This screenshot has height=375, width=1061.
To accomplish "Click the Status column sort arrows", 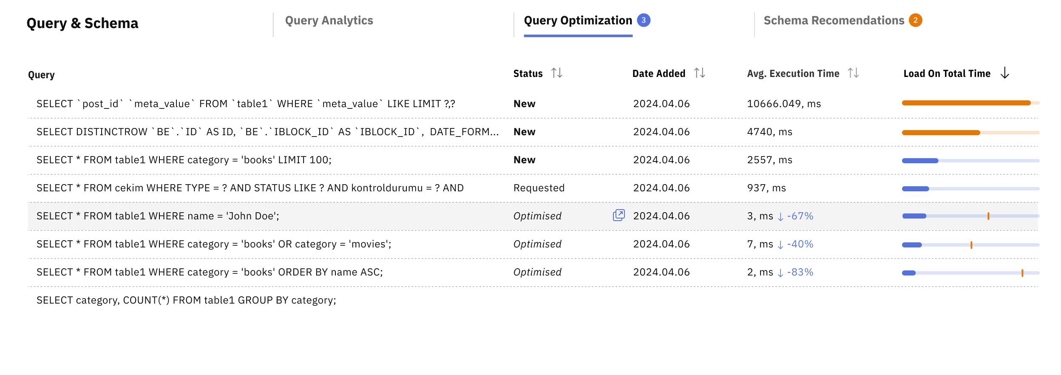I will (x=556, y=73).
